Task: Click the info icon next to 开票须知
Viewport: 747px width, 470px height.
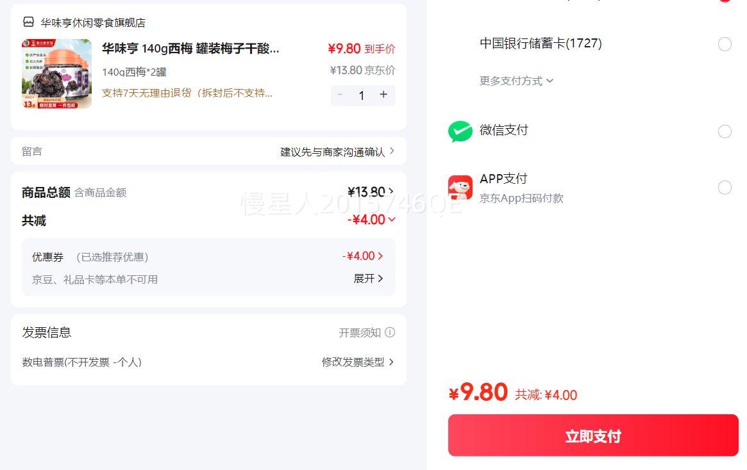Action: click(390, 332)
